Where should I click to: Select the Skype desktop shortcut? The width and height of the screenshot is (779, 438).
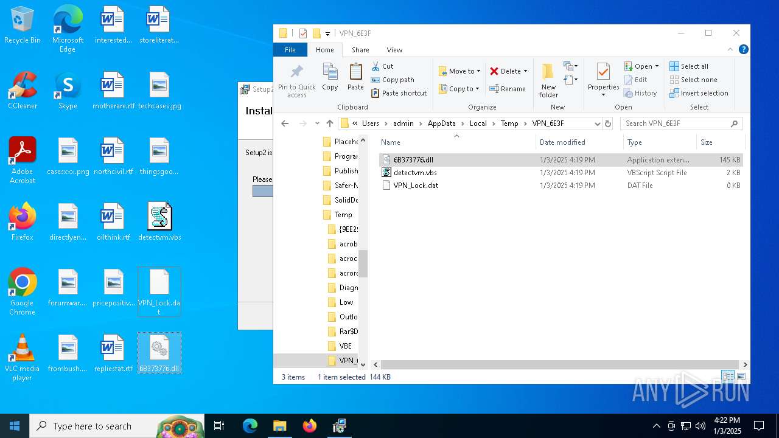[68, 90]
